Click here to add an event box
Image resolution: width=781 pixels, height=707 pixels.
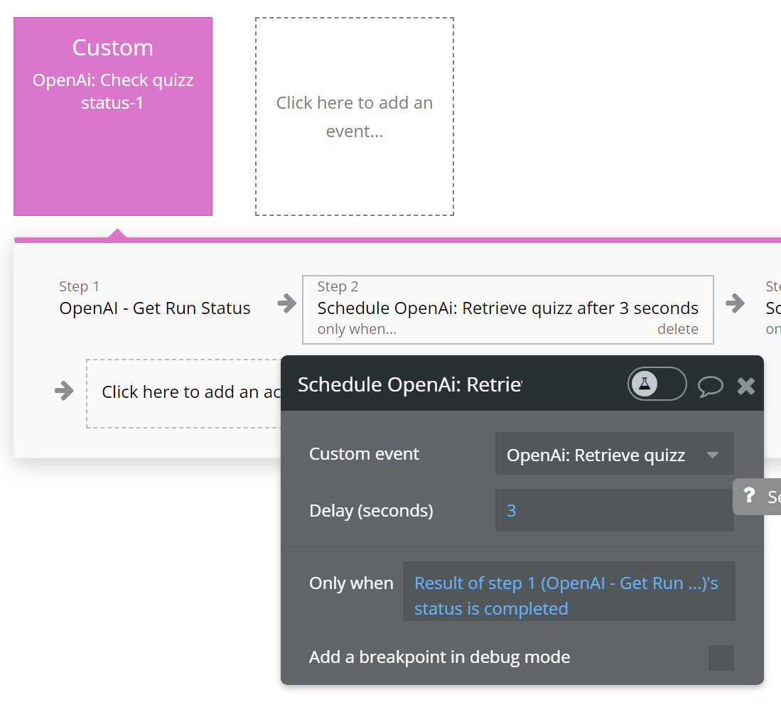point(355,117)
